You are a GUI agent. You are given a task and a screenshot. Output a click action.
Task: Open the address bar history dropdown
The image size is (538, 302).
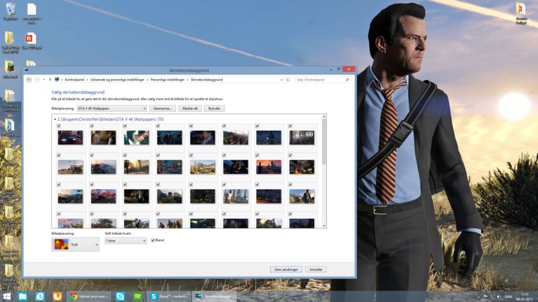tap(281, 80)
